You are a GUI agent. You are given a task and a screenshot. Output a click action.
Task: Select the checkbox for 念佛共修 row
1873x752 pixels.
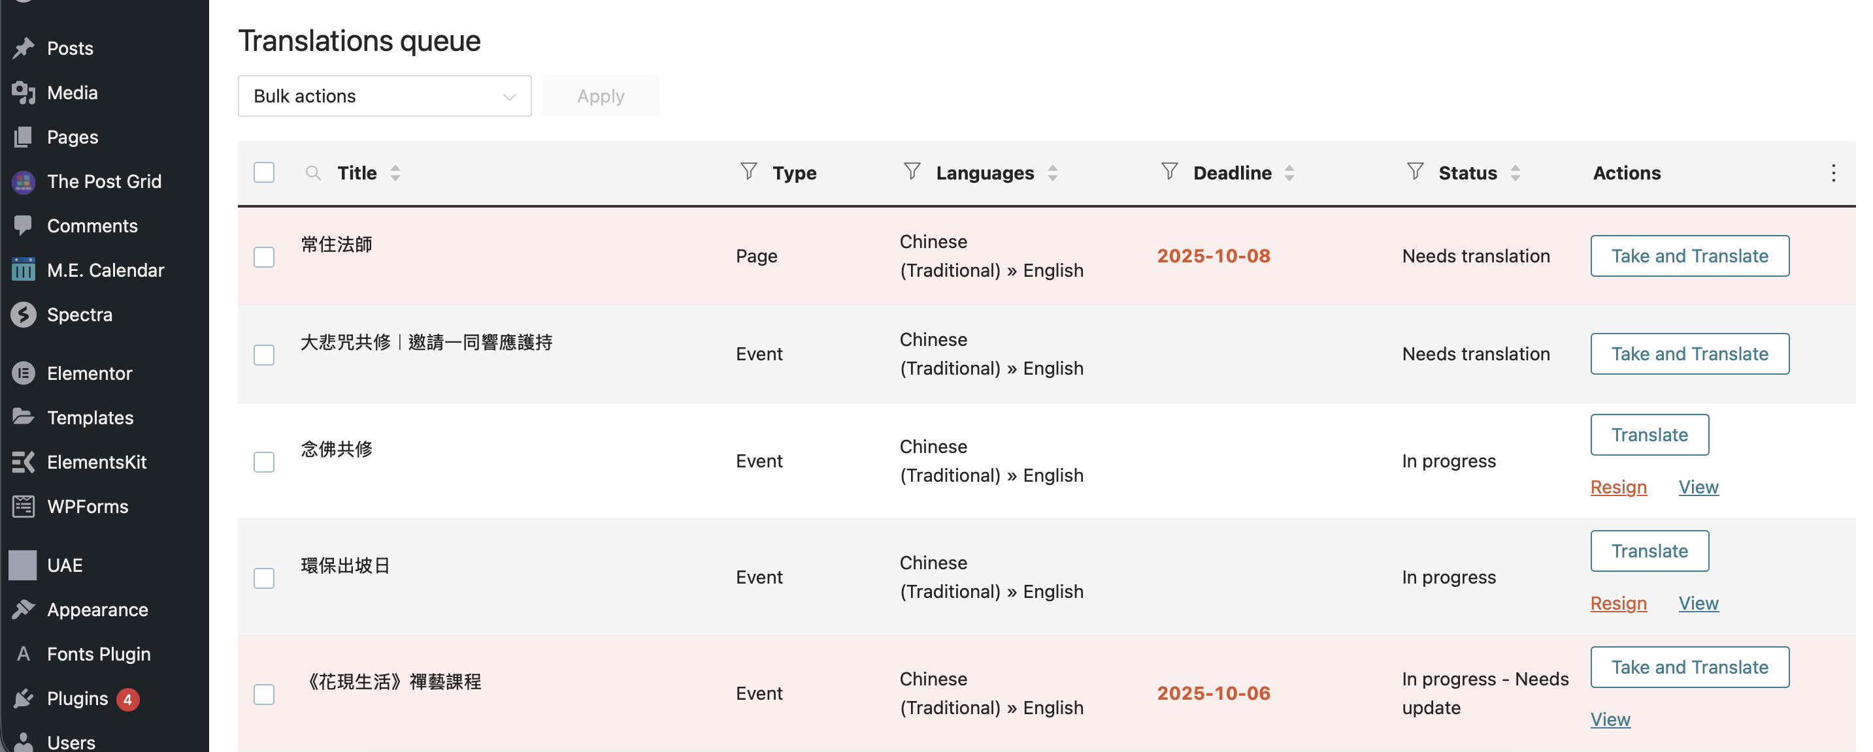point(264,462)
